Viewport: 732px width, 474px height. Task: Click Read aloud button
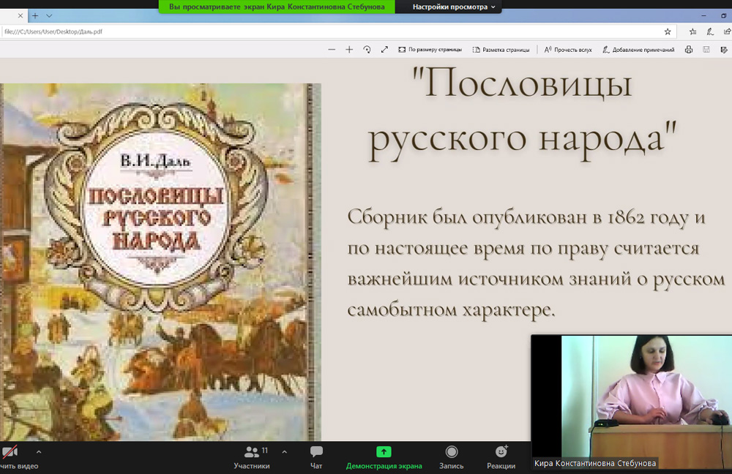point(567,50)
